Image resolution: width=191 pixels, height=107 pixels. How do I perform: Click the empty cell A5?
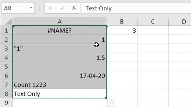[x=60, y=67]
